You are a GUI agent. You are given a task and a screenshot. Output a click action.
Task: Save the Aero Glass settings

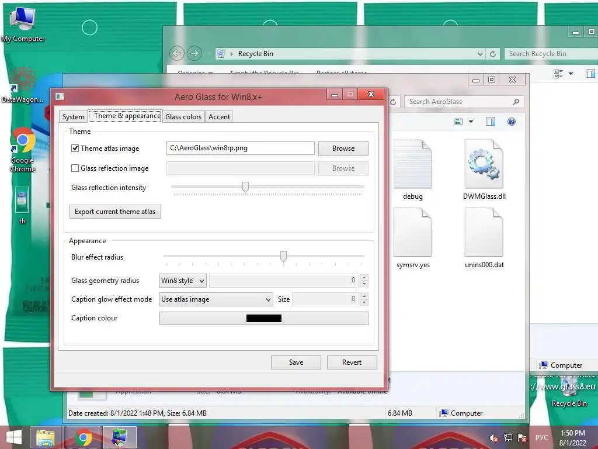[296, 362]
